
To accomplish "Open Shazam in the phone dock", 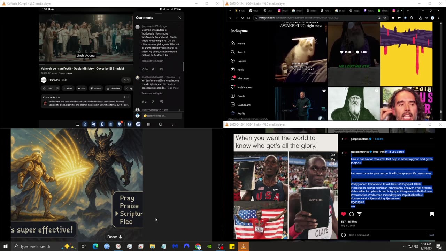I will 93,124.
